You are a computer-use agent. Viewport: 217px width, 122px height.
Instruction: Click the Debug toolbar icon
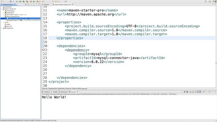tap(17, 1)
